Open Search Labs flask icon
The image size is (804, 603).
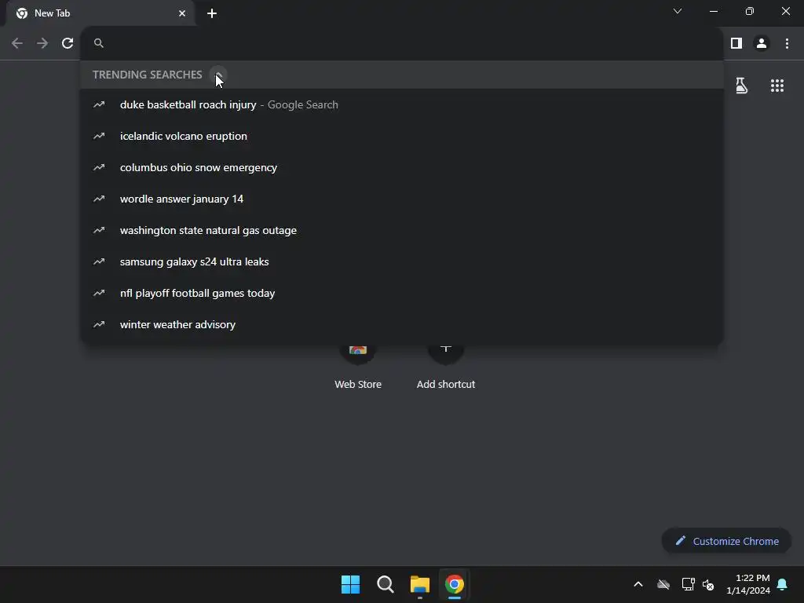[741, 86]
